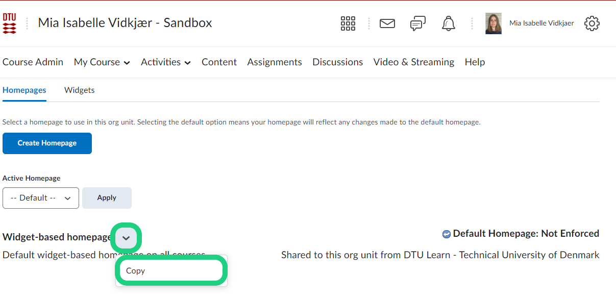Open the Active Homepage Default dropdown

41,198
